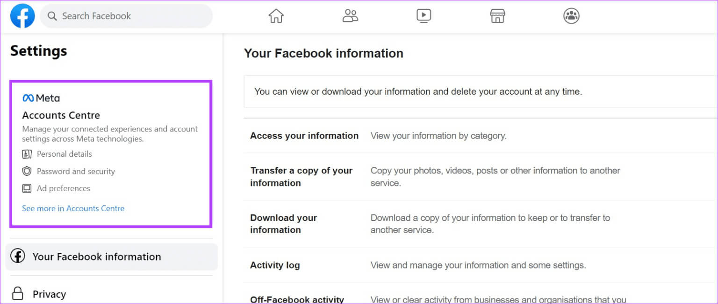Click the Facebook logo
Screen dimensions: 718x304
point(22,16)
